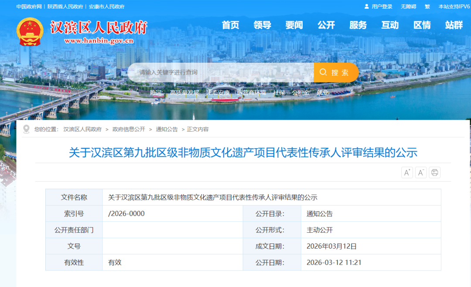
Task: Open the 陕西省人民政府 link
Action: coord(65,7)
